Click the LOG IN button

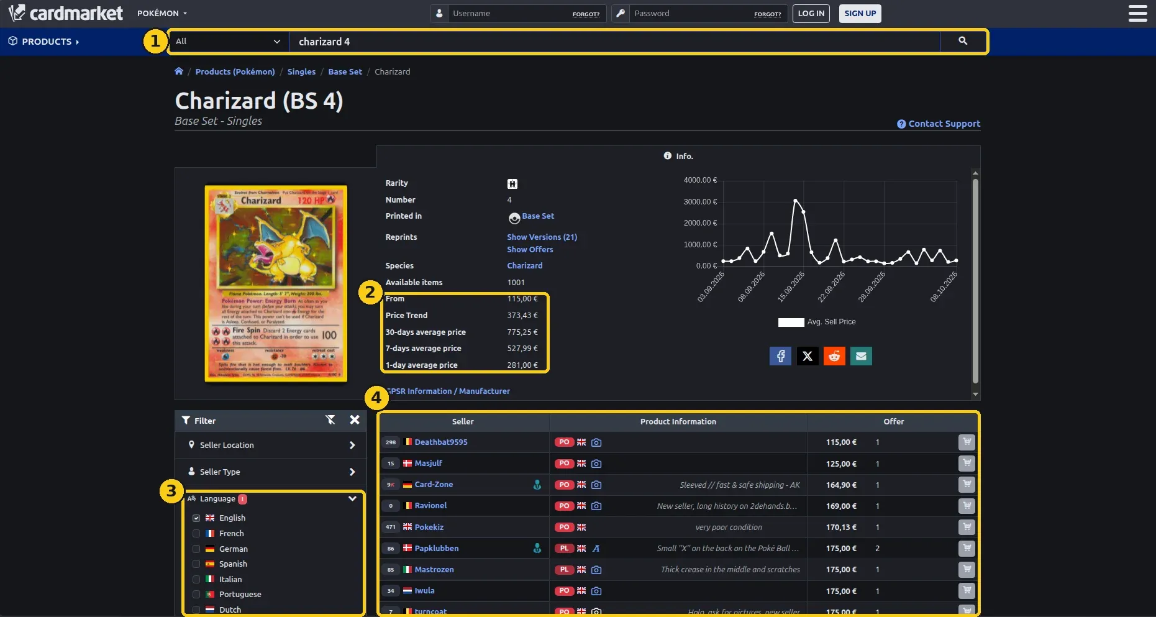[x=811, y=13]
